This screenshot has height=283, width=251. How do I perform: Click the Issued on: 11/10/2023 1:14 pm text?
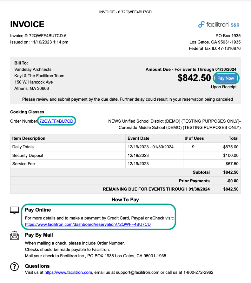pos(39,42)
